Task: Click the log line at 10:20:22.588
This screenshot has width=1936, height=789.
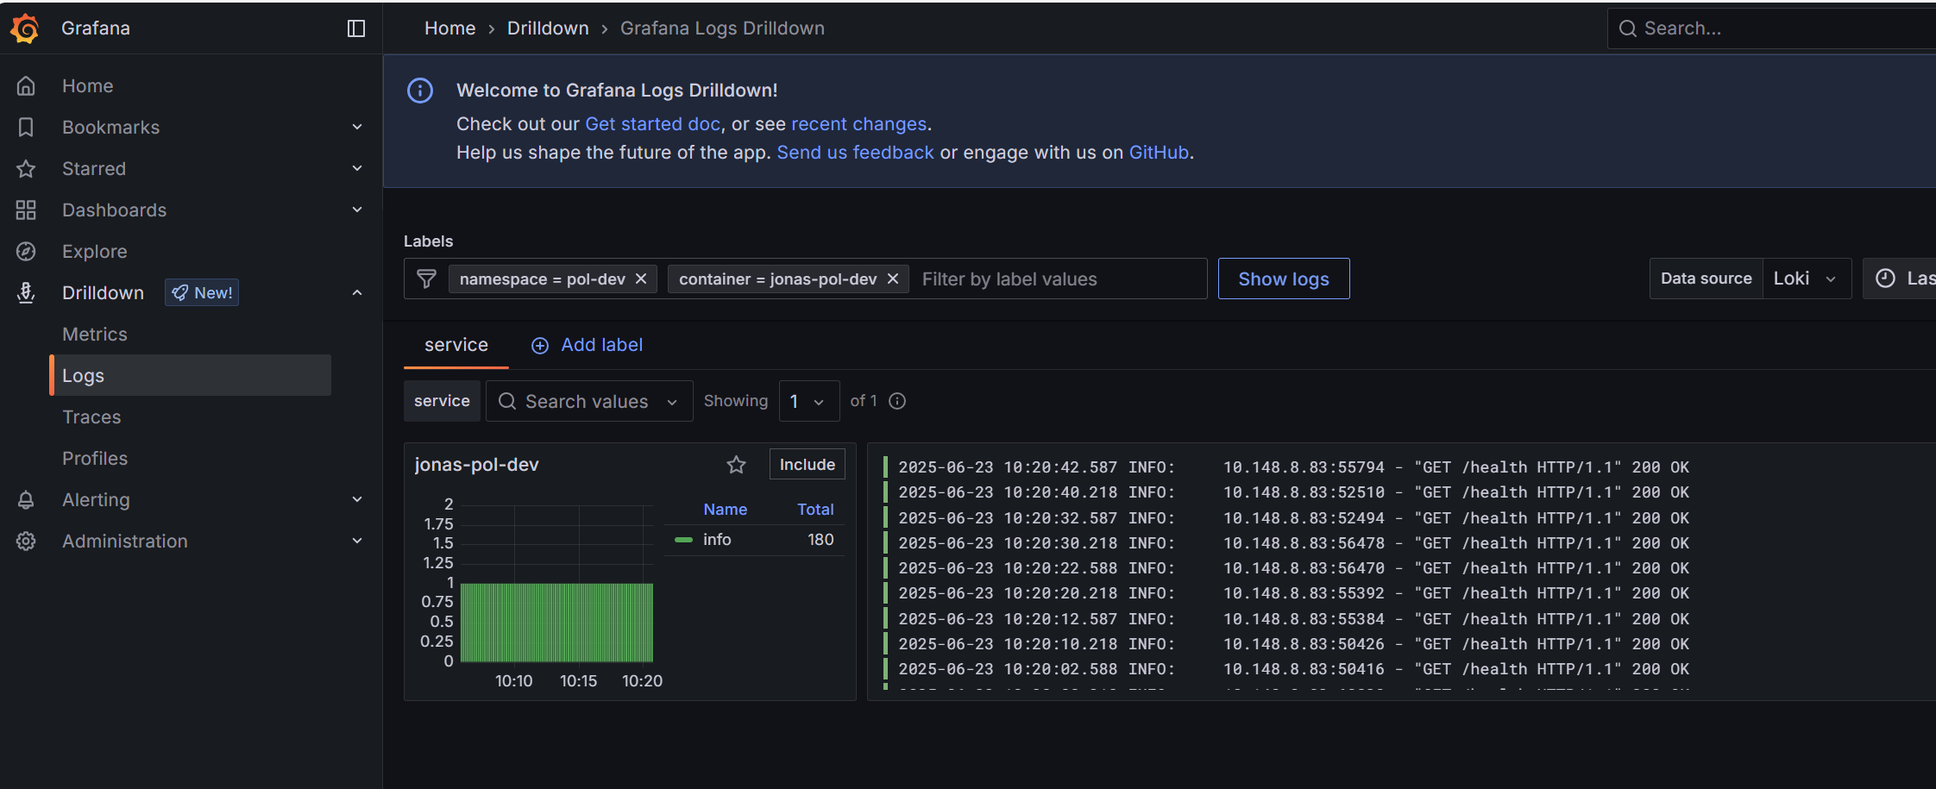Action: [1294, 568]
